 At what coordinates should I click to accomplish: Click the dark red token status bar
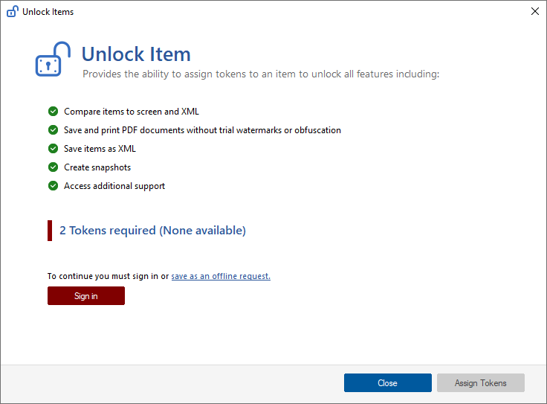click(x=50, y=231)
